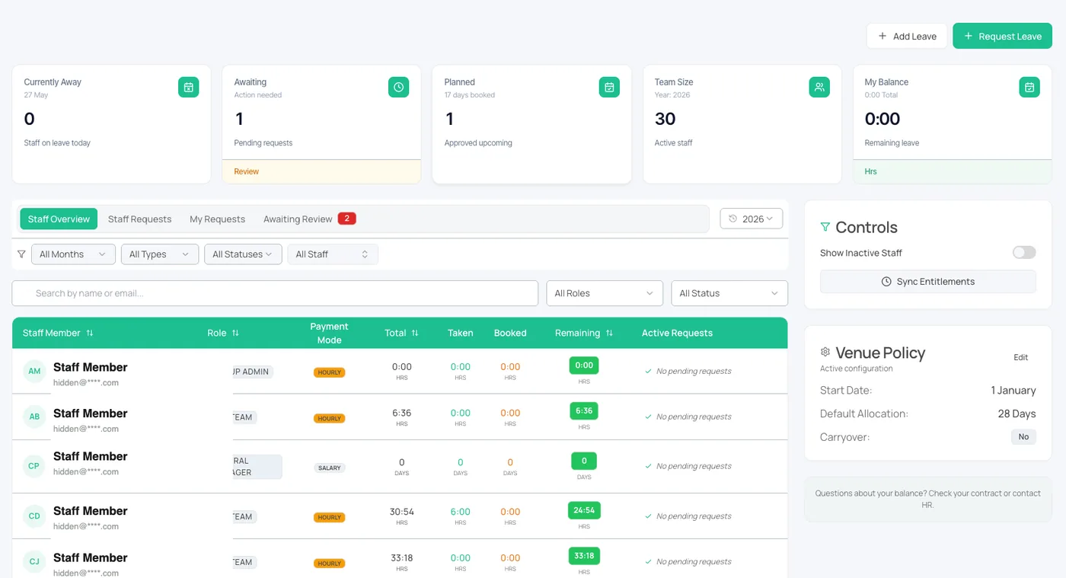Click the CJ staff avatar
Image resolution: width=1066 pixels, height=578 pixels.
tap(34, 562)
